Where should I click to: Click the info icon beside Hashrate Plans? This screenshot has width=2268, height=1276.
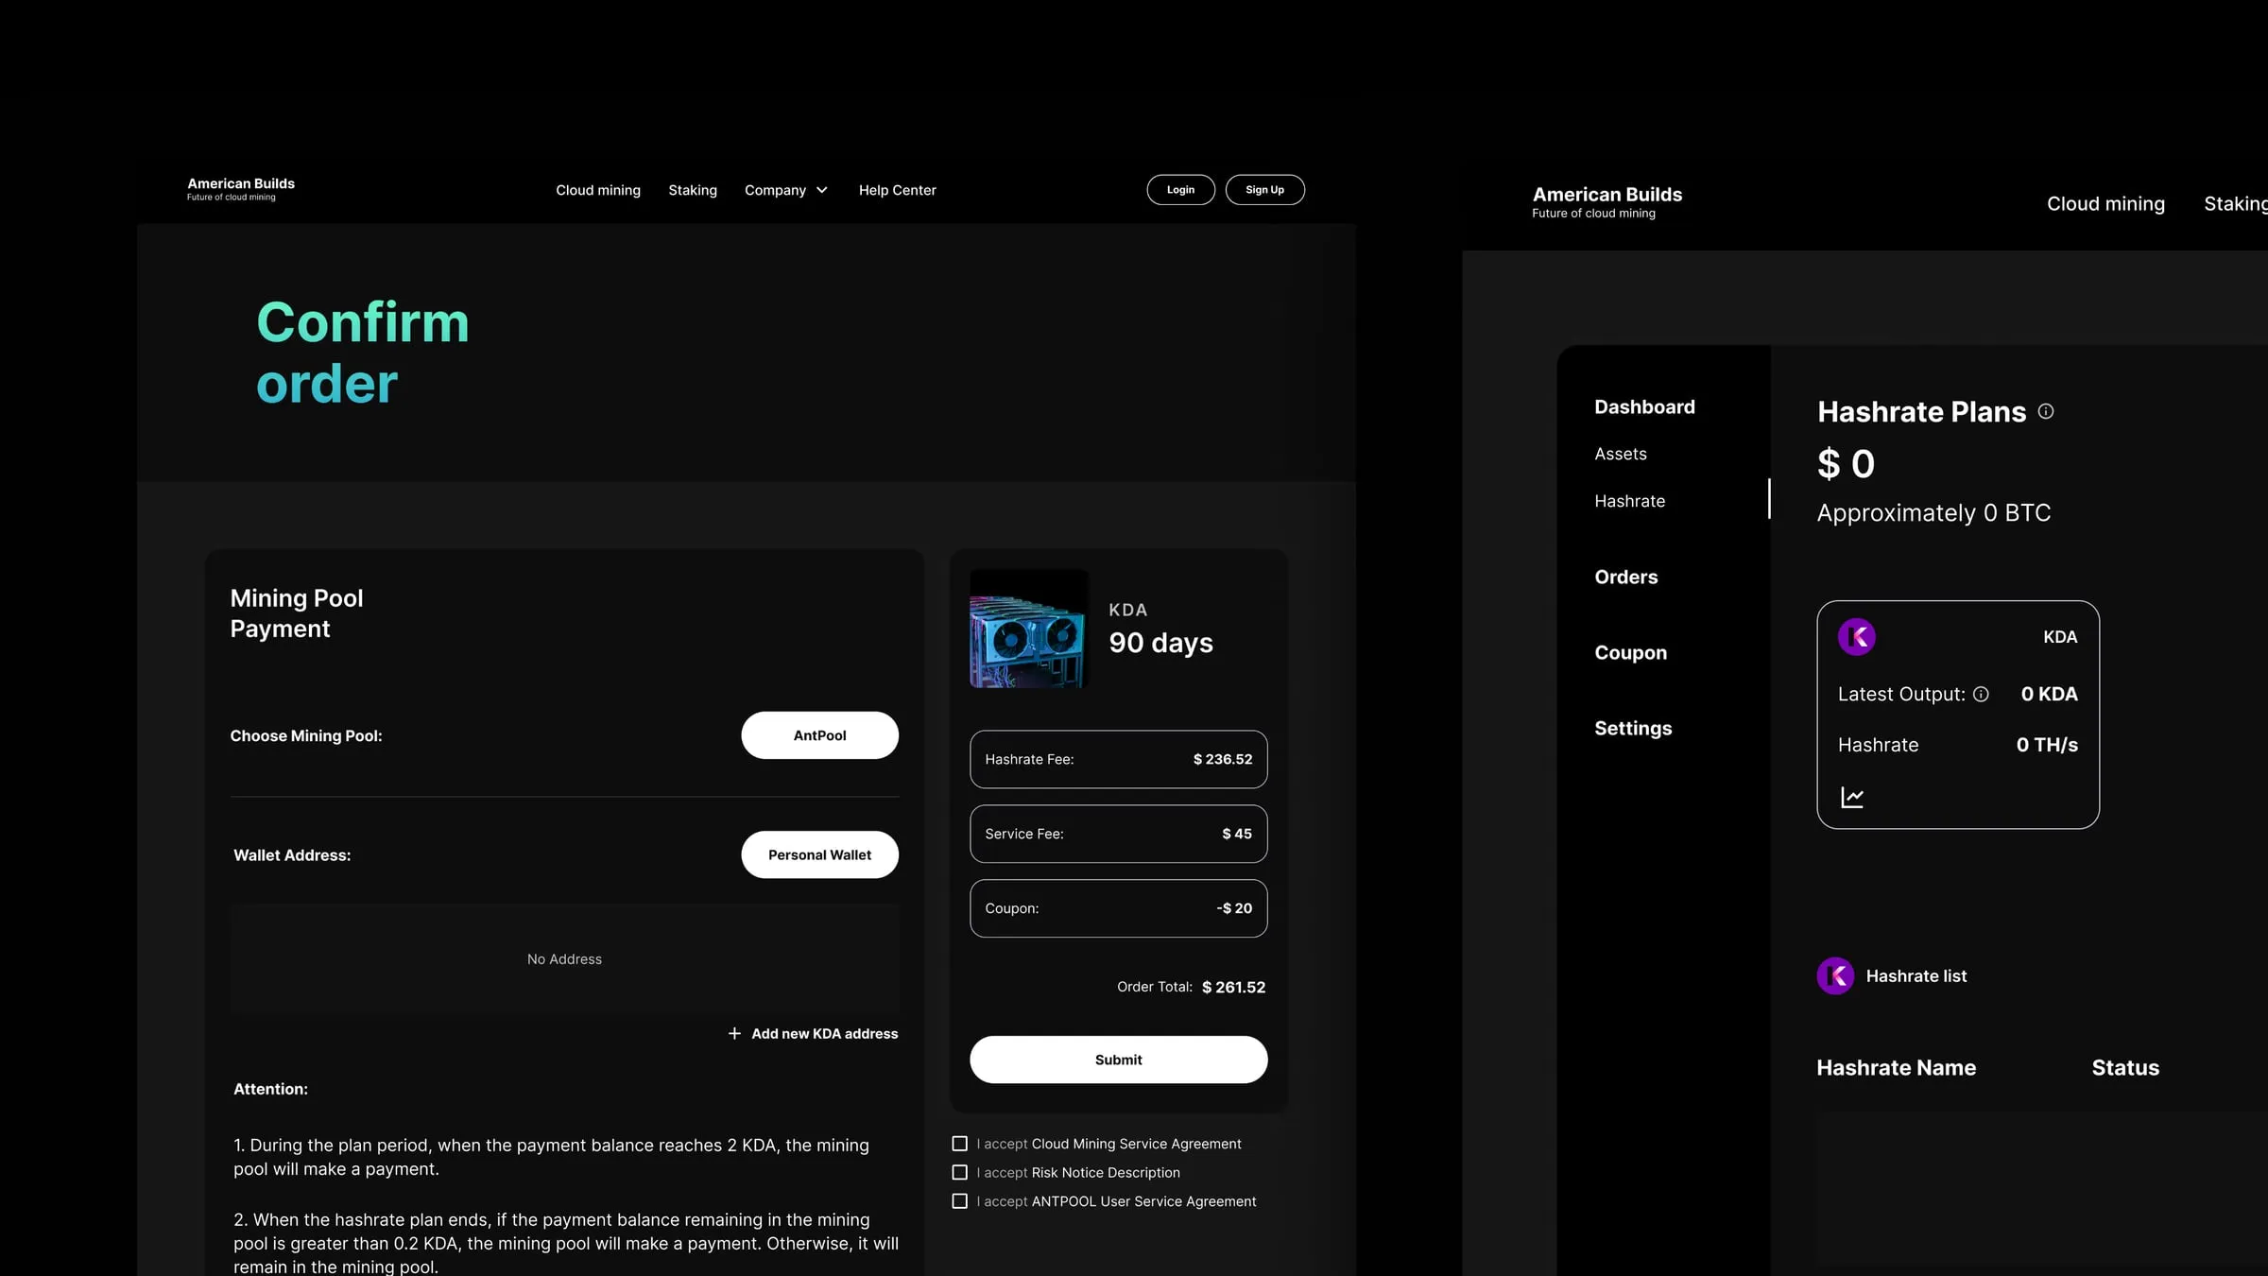pyautogui.click(x=2046, y=411)
